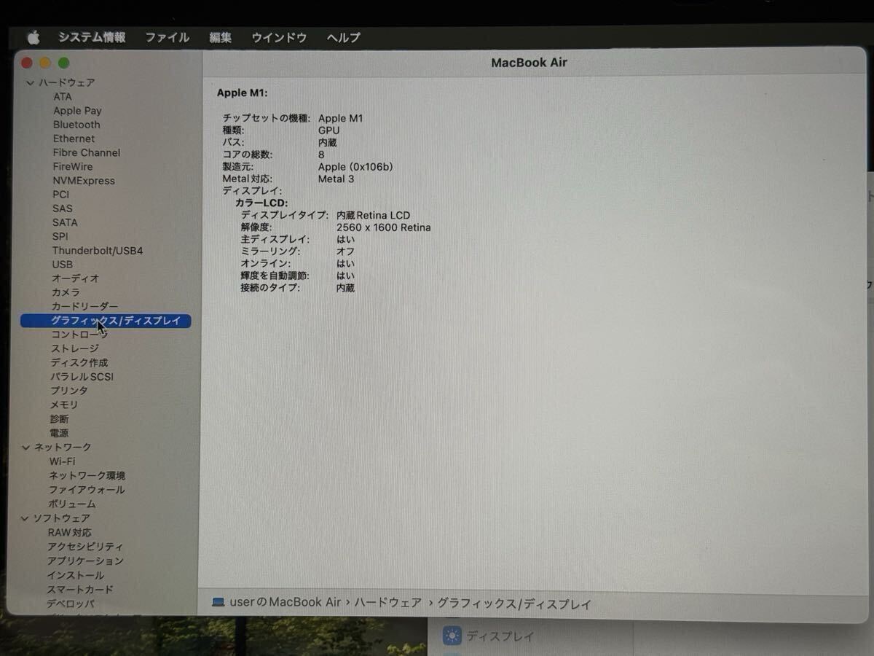Select カードリーダー in the sidebar
Screen dimensions: 874x656
click(84, 306)
